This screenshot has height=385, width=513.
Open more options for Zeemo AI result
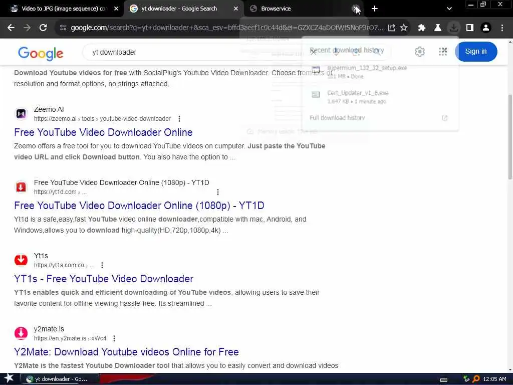point(179,119)
